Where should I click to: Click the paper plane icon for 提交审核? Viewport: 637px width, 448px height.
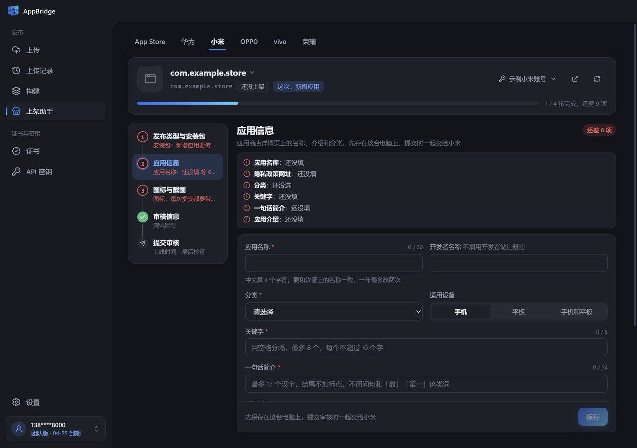coord(143,243)
